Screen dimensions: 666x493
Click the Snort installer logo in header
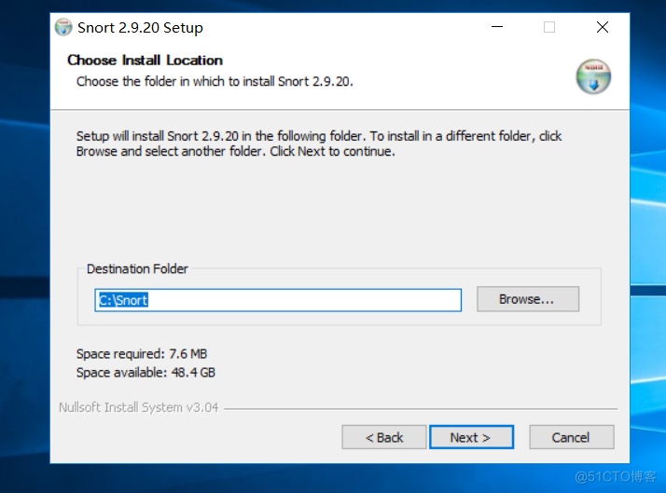tap(593, 76)
